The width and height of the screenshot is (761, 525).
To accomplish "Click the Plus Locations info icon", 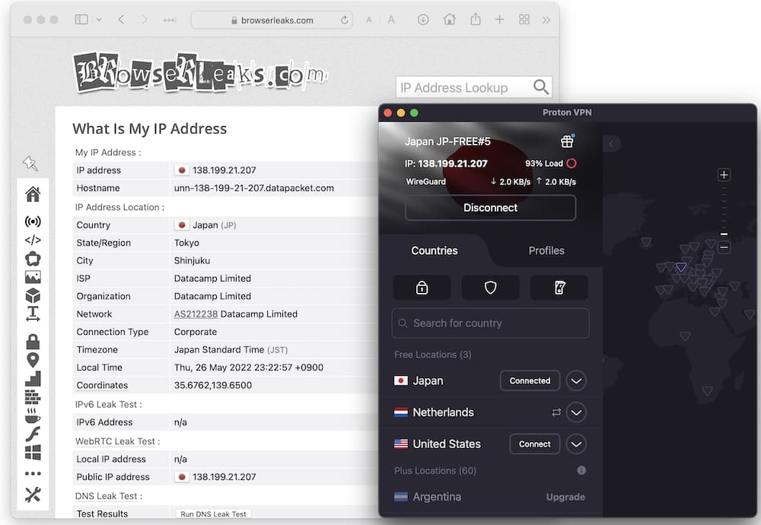I will [x=581, y=470].
